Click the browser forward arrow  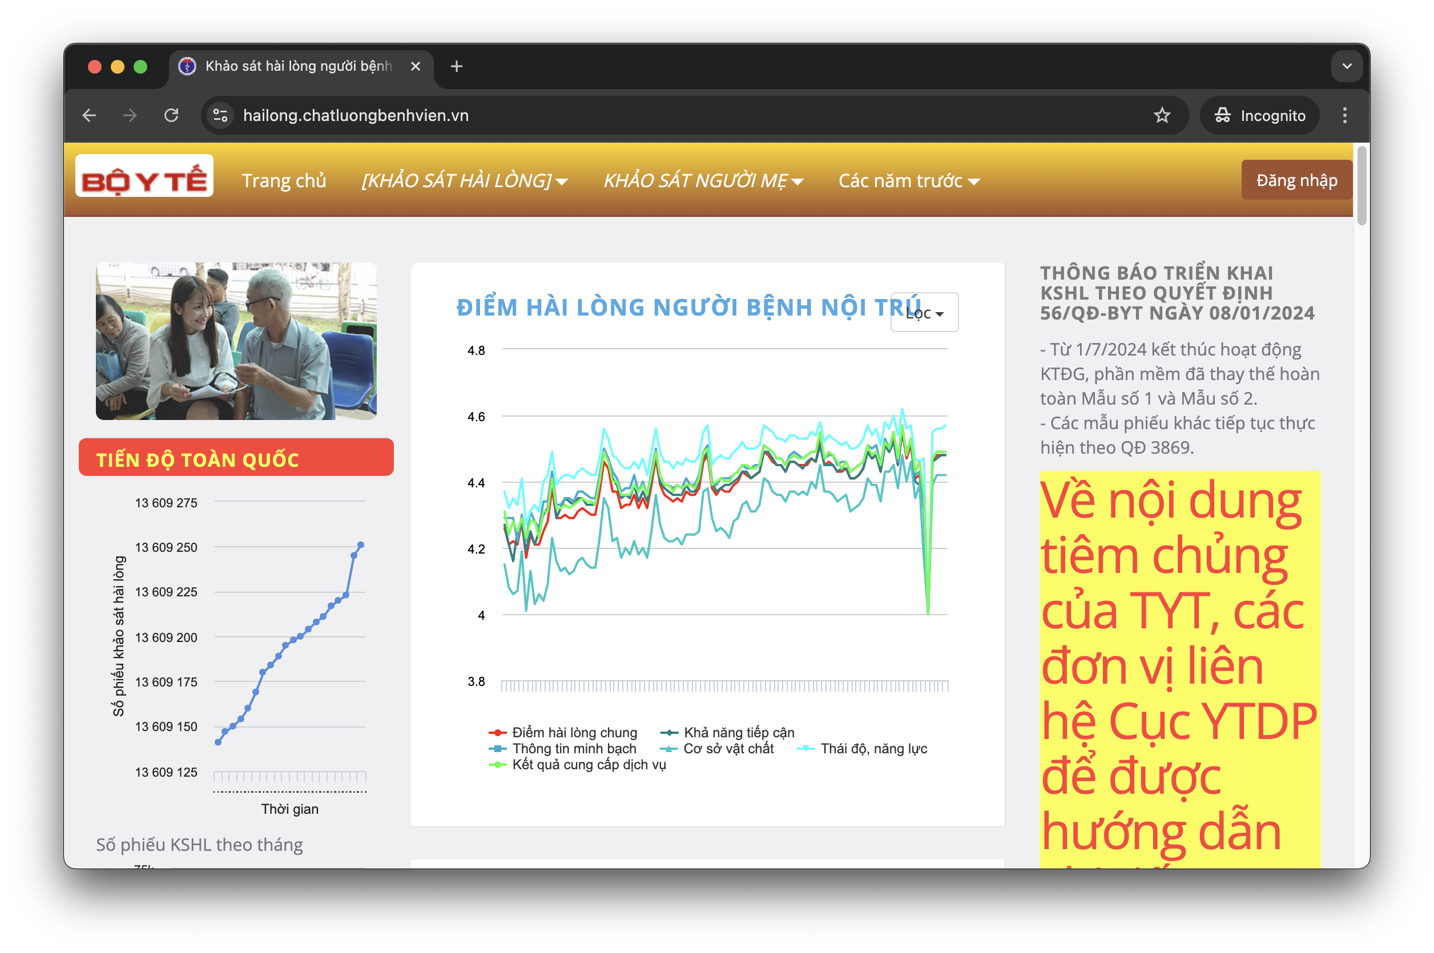coord(130,115)
